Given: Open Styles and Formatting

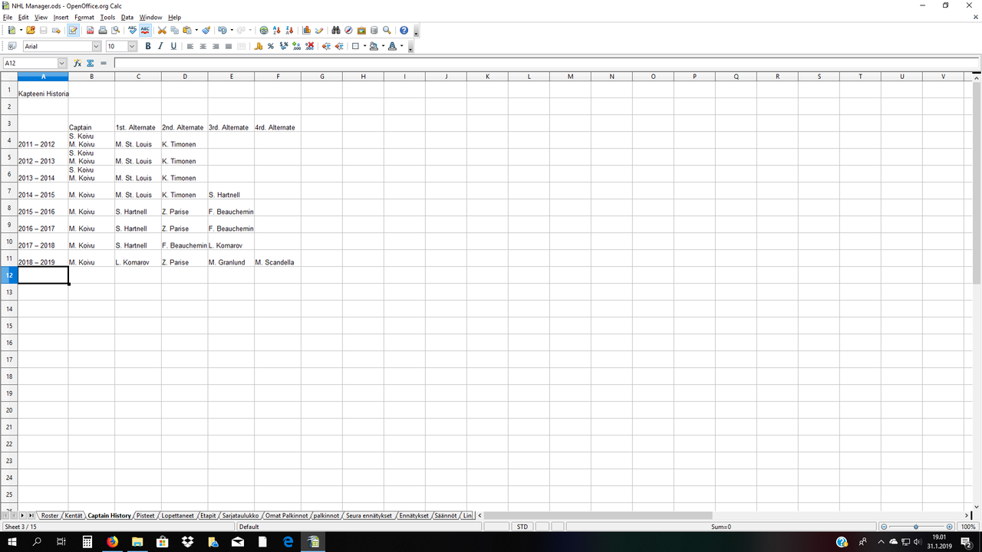Looking at the screenshot, I should [12, 46].
